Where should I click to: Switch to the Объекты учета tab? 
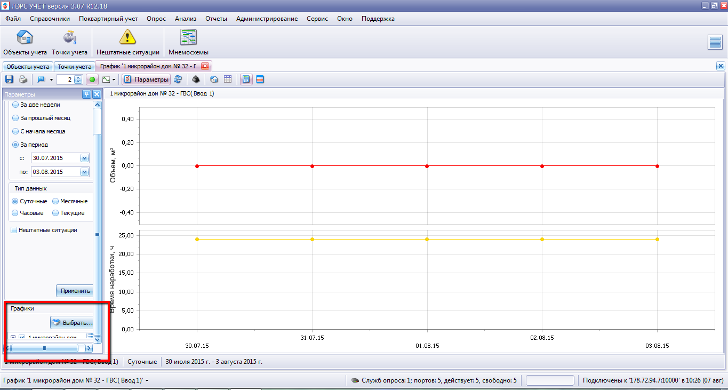tap(28, 67)
